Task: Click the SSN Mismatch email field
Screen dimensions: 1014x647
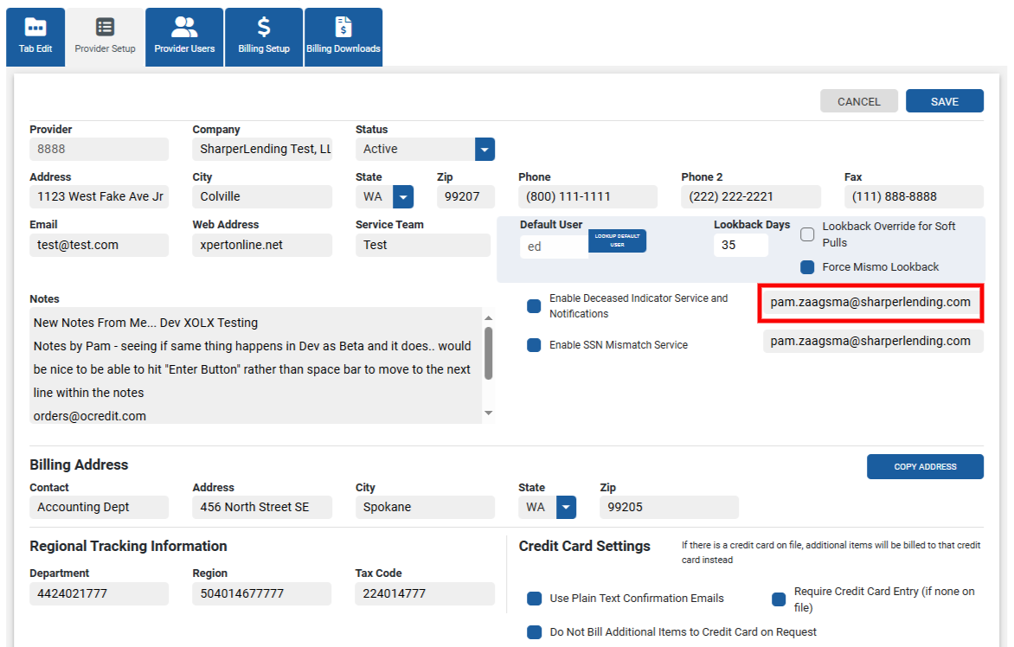Action: tap(873, 342)
